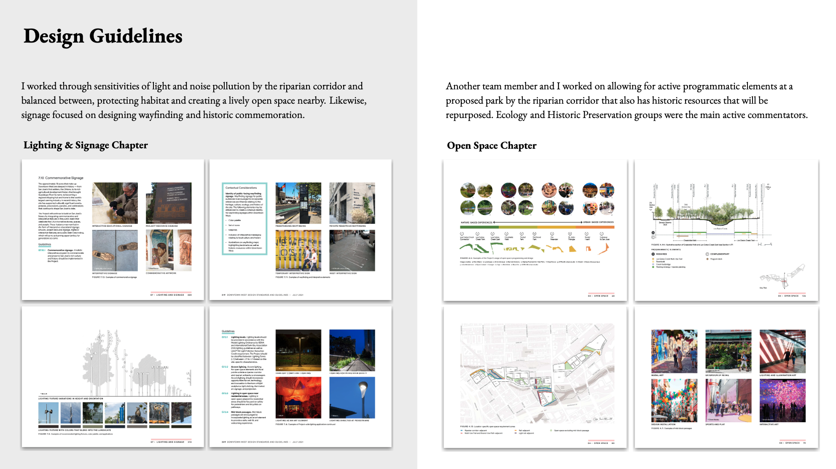Click the Design Guidelines title
This screenshot has width=836, height=469.
pyautogui.click(x=103, y=36)
